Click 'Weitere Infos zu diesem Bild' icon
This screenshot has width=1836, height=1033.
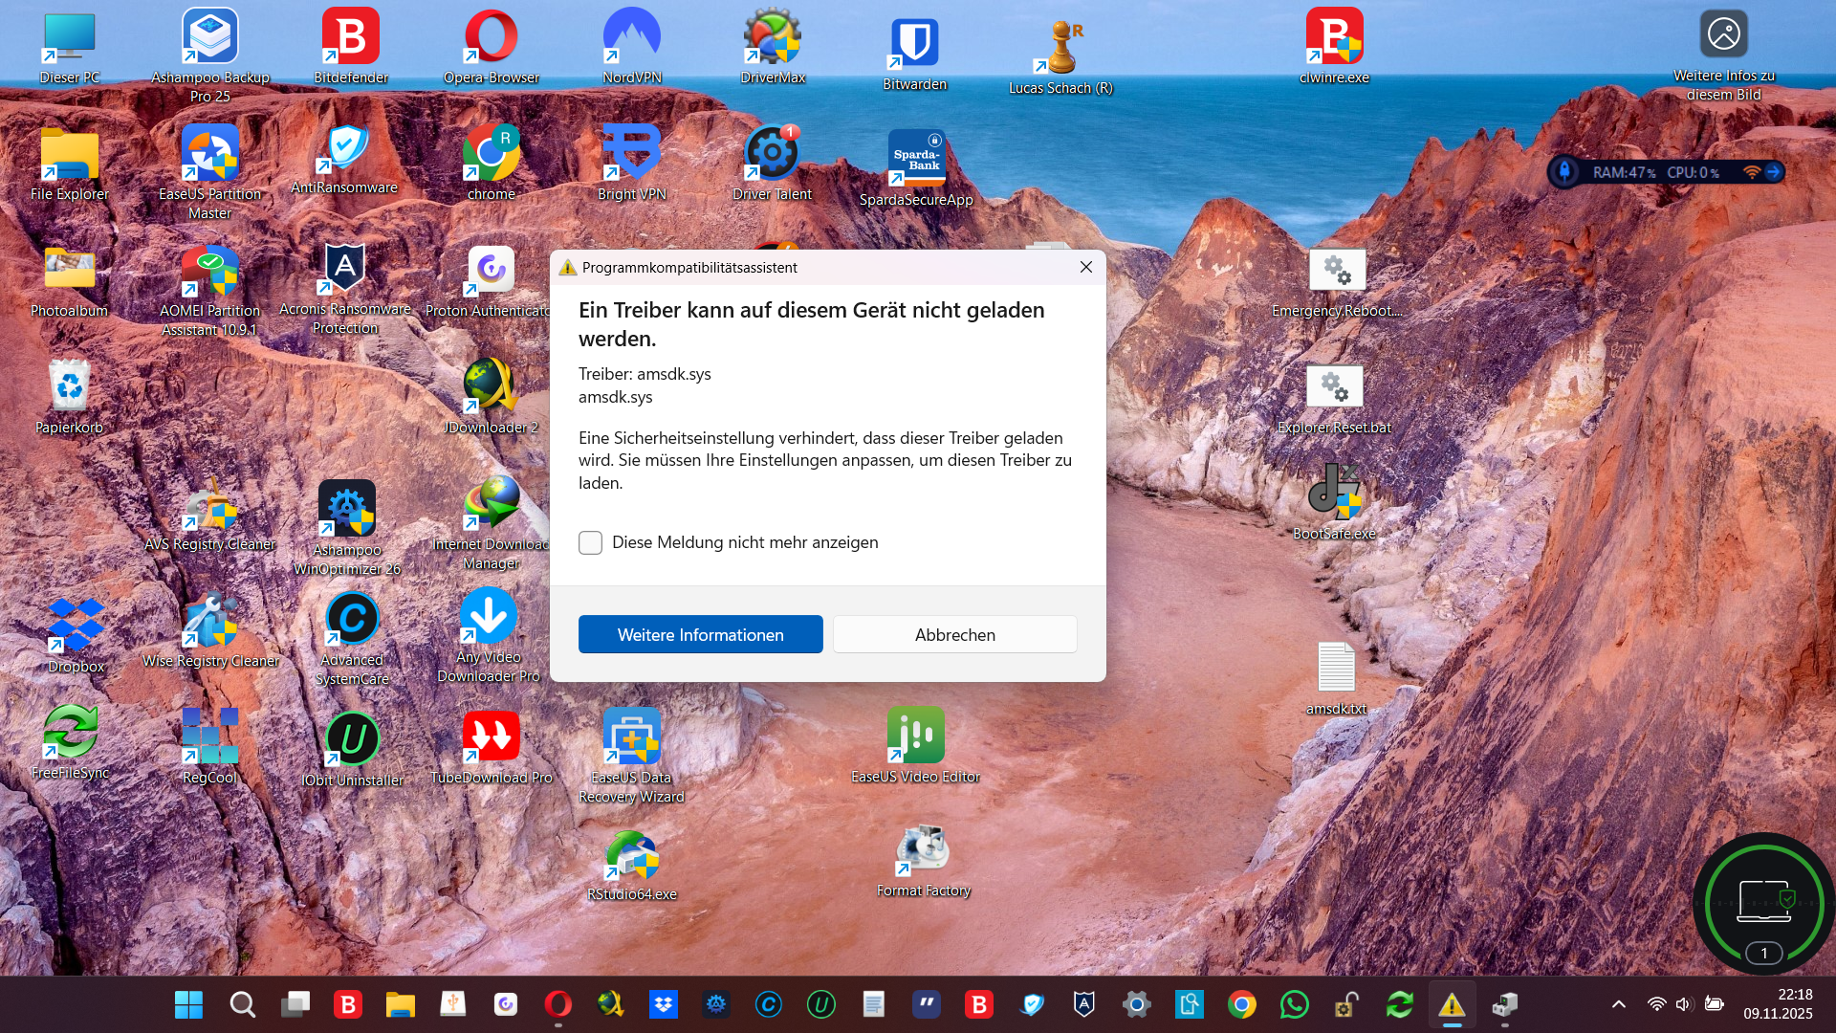pyautogui.click(x=1723, y=34)
